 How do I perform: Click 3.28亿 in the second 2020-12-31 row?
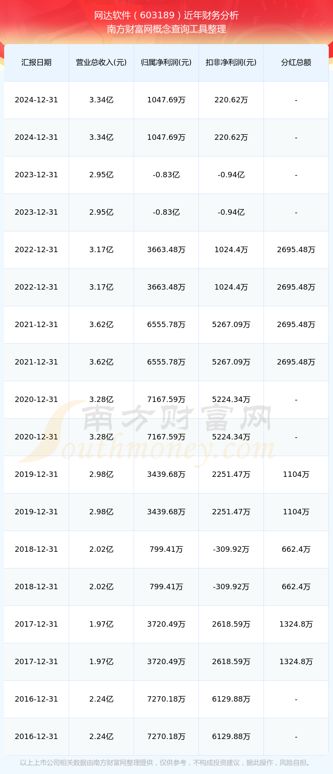pos(101,437)
